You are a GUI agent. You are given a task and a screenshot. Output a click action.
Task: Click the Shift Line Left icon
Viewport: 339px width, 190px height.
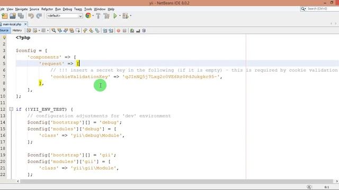point(105,31)
